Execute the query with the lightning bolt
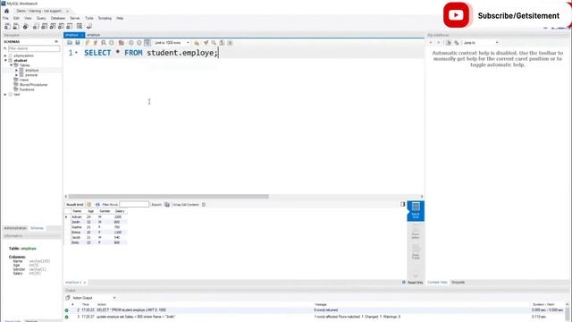572x322 pixels. pyautogui.click(x=88, y=43)
